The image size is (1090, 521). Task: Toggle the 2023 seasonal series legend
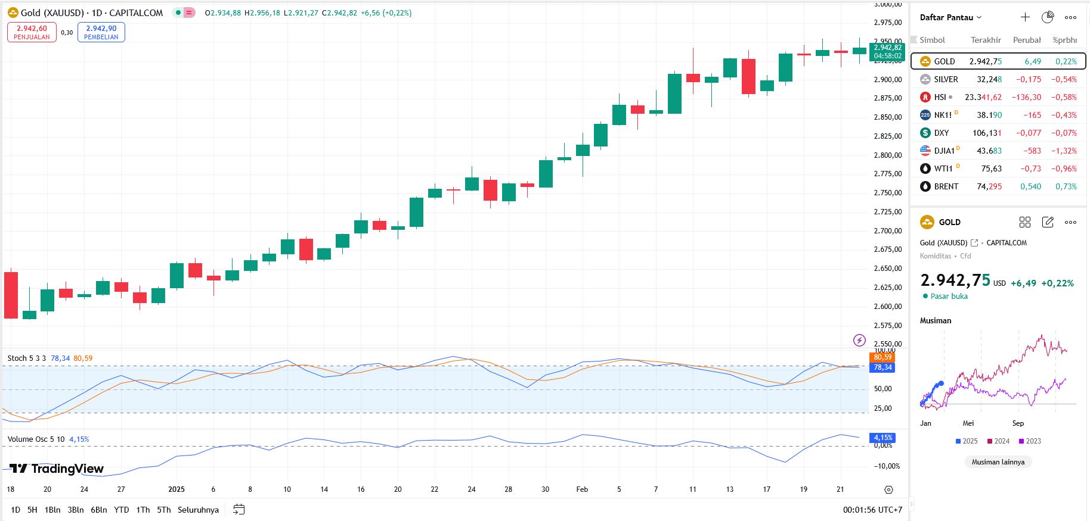1030,441
